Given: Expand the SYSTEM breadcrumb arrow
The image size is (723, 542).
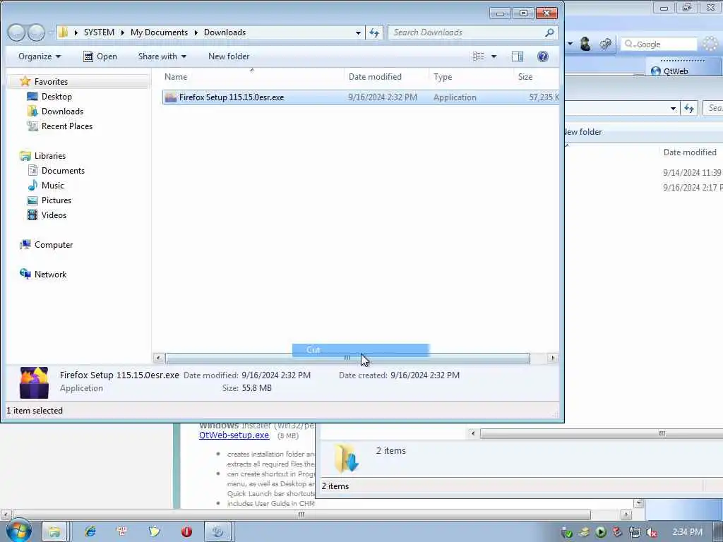Looking at the screenshot, I should [122, 32].
